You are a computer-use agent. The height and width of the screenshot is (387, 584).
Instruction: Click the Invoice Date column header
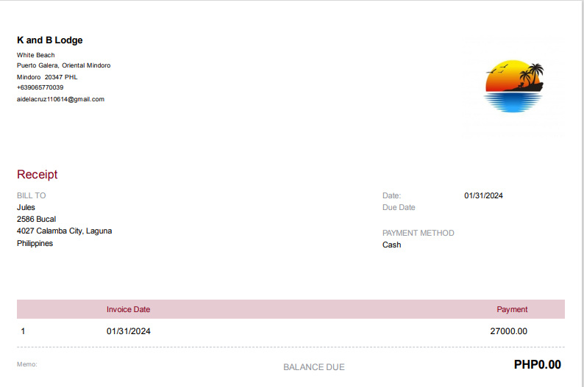point(128,309)
